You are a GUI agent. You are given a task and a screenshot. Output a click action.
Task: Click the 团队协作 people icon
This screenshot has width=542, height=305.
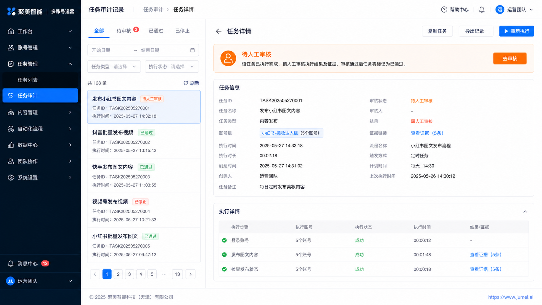(x=11, y=161)
